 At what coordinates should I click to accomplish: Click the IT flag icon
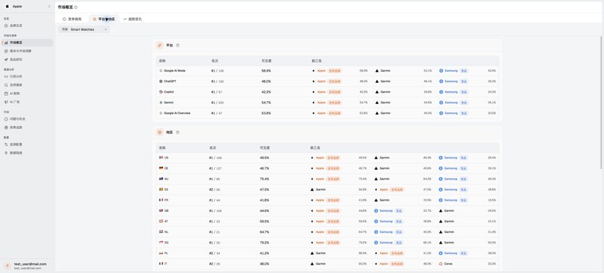161,264
